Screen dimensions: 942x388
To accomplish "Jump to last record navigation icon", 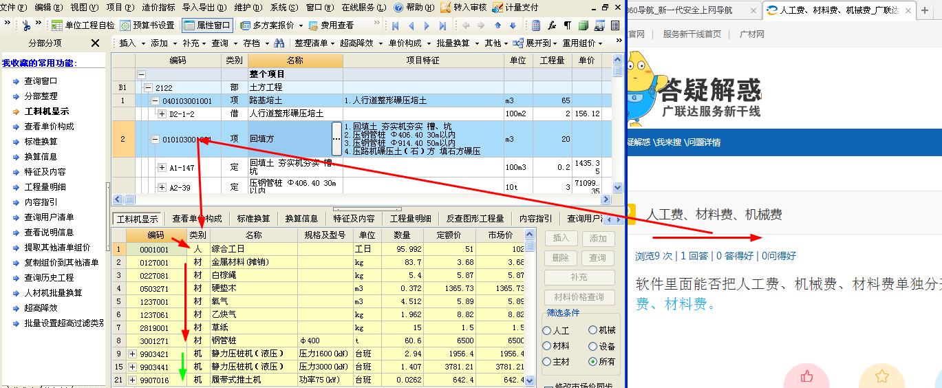I will 444,25.
